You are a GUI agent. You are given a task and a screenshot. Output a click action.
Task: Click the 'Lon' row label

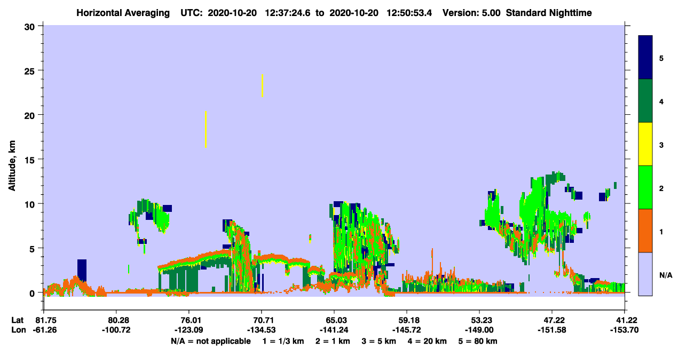tap(18, 330)
